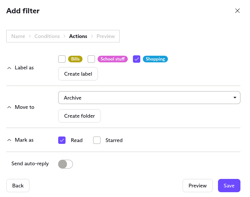250x197 pixels.
Task: Go to the Name step
Action: click(18, 36)
